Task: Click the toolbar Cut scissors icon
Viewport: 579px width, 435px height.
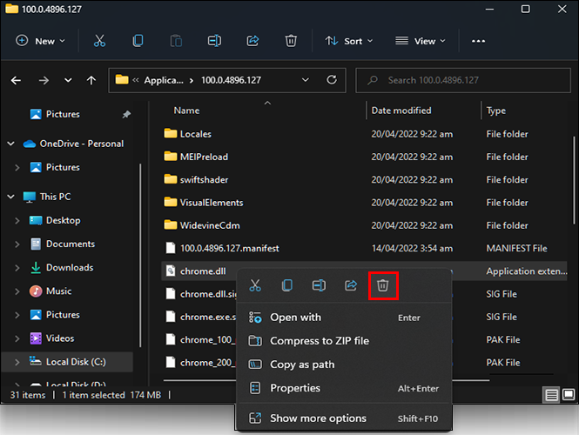Action: (99, 41)
